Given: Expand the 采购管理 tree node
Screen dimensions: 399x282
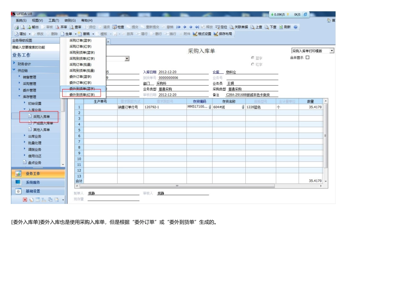Looking at the screenshot, I should pyautogui.click(x=19, y=83).
